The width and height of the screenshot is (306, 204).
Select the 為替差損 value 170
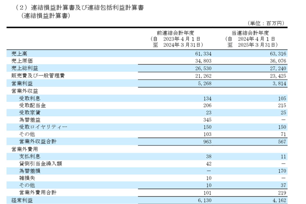pos(282,171)
